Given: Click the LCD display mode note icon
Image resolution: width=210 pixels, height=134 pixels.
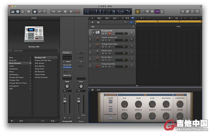Looking at the screenshot, I should point(87,11).
